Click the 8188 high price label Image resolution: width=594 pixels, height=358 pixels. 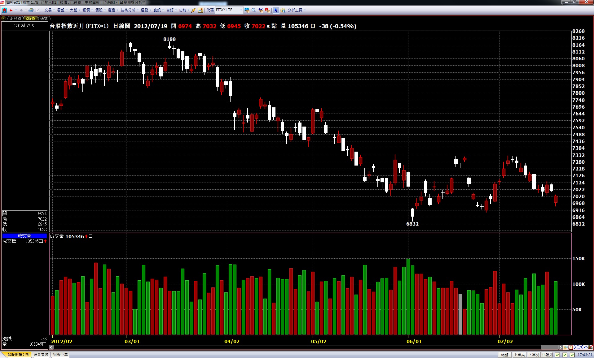pyautogui.click(x=169, y=39)
